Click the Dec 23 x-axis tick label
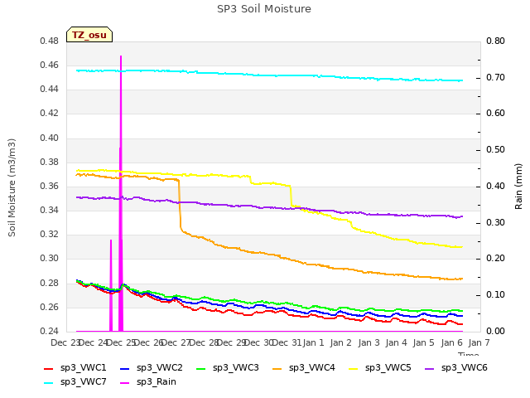The width and height of the screenshot is (530, 398). (65, 342)
